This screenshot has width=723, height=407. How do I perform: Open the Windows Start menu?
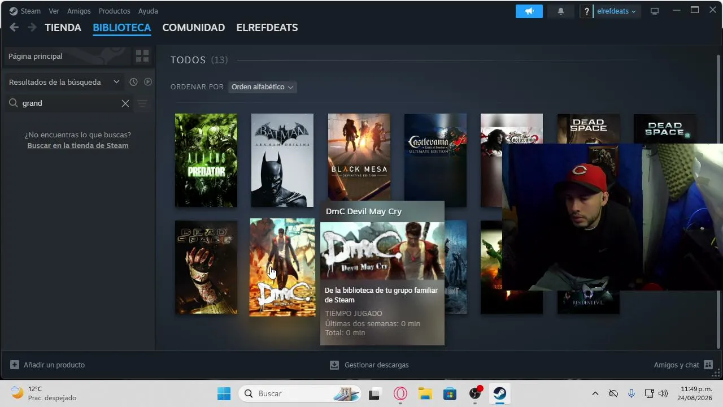(x=224, y=393)
